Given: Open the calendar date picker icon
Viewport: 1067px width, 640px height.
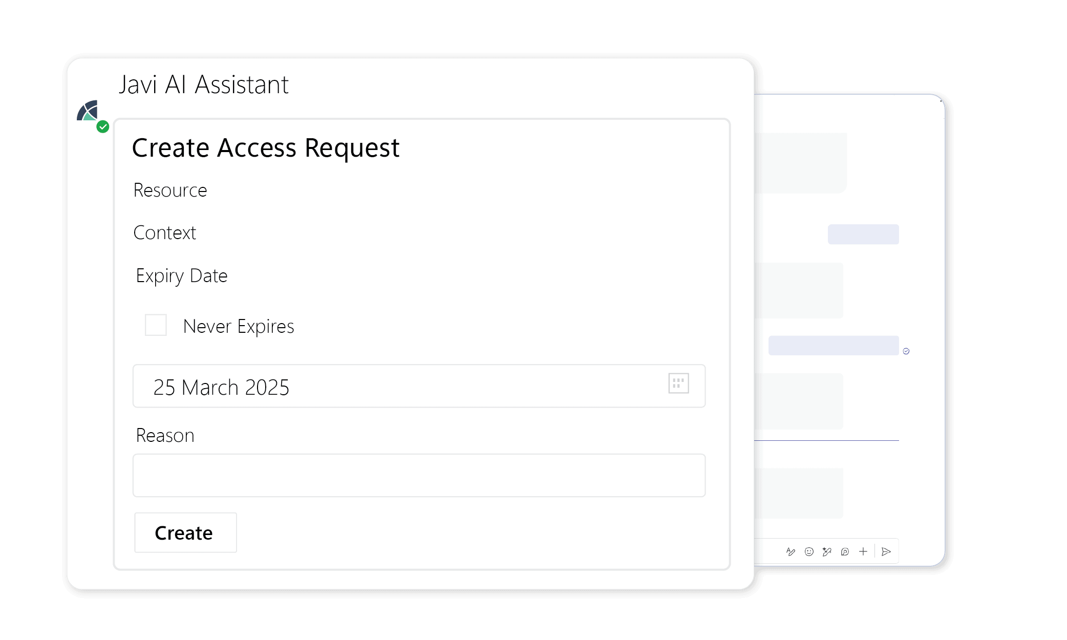Looking at the screenshot, I should point(678,383).
